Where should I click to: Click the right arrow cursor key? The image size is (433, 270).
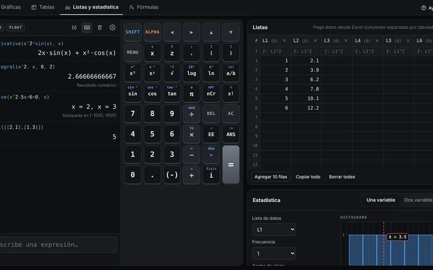pos(191,32)
